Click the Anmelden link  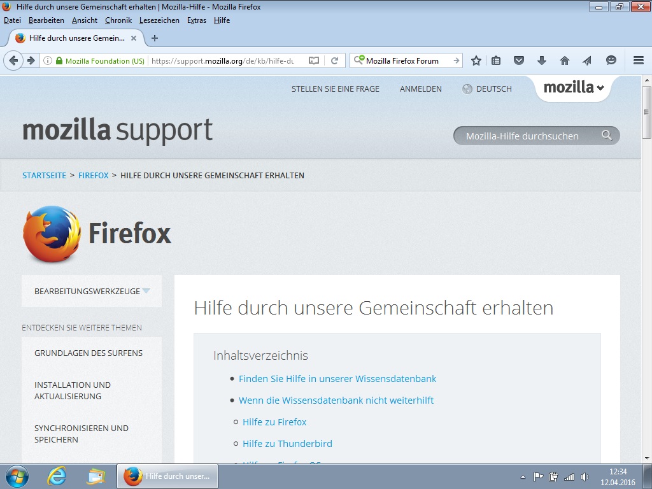pyautogui.click(x=420, y=89)
